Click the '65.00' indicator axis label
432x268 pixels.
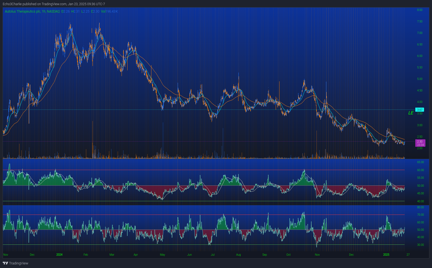point(421,162)
